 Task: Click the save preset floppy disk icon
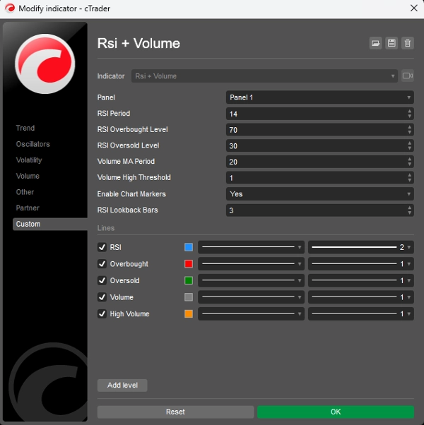click(391, 43)
